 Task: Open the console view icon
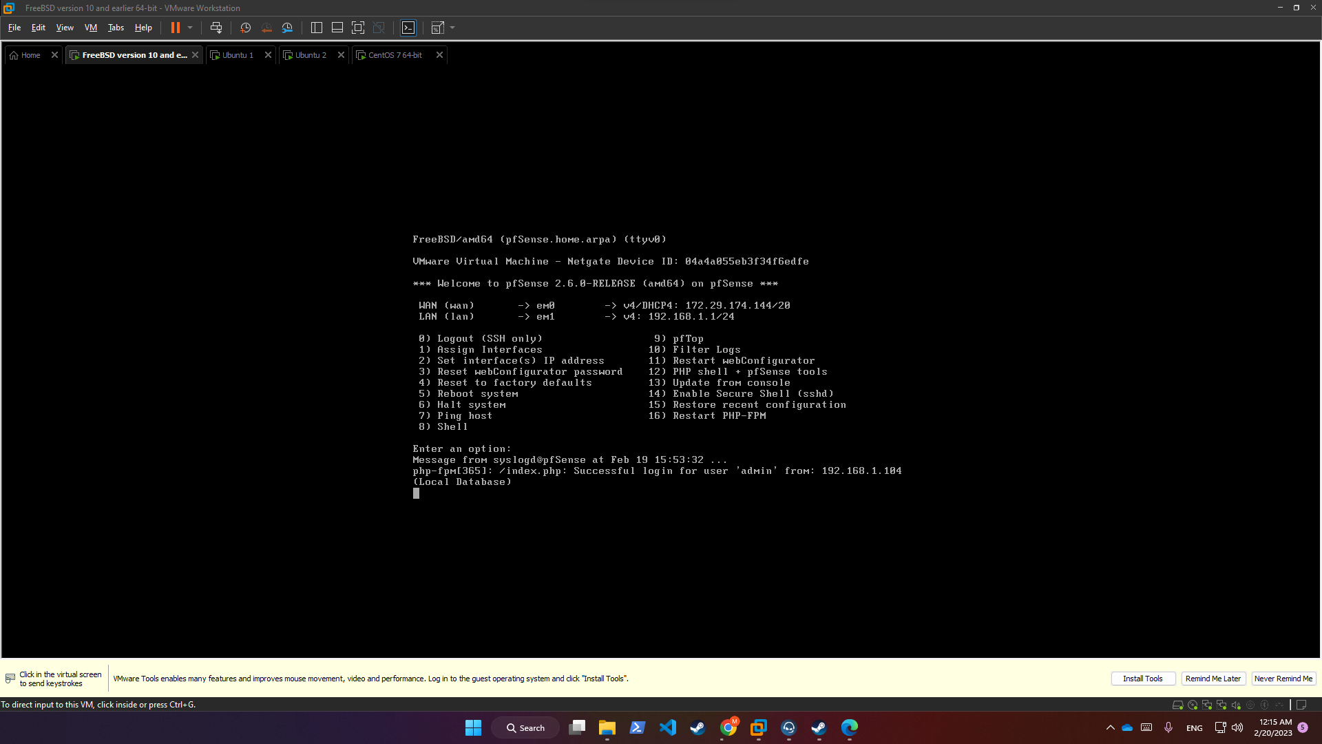(x=408, y=28)
